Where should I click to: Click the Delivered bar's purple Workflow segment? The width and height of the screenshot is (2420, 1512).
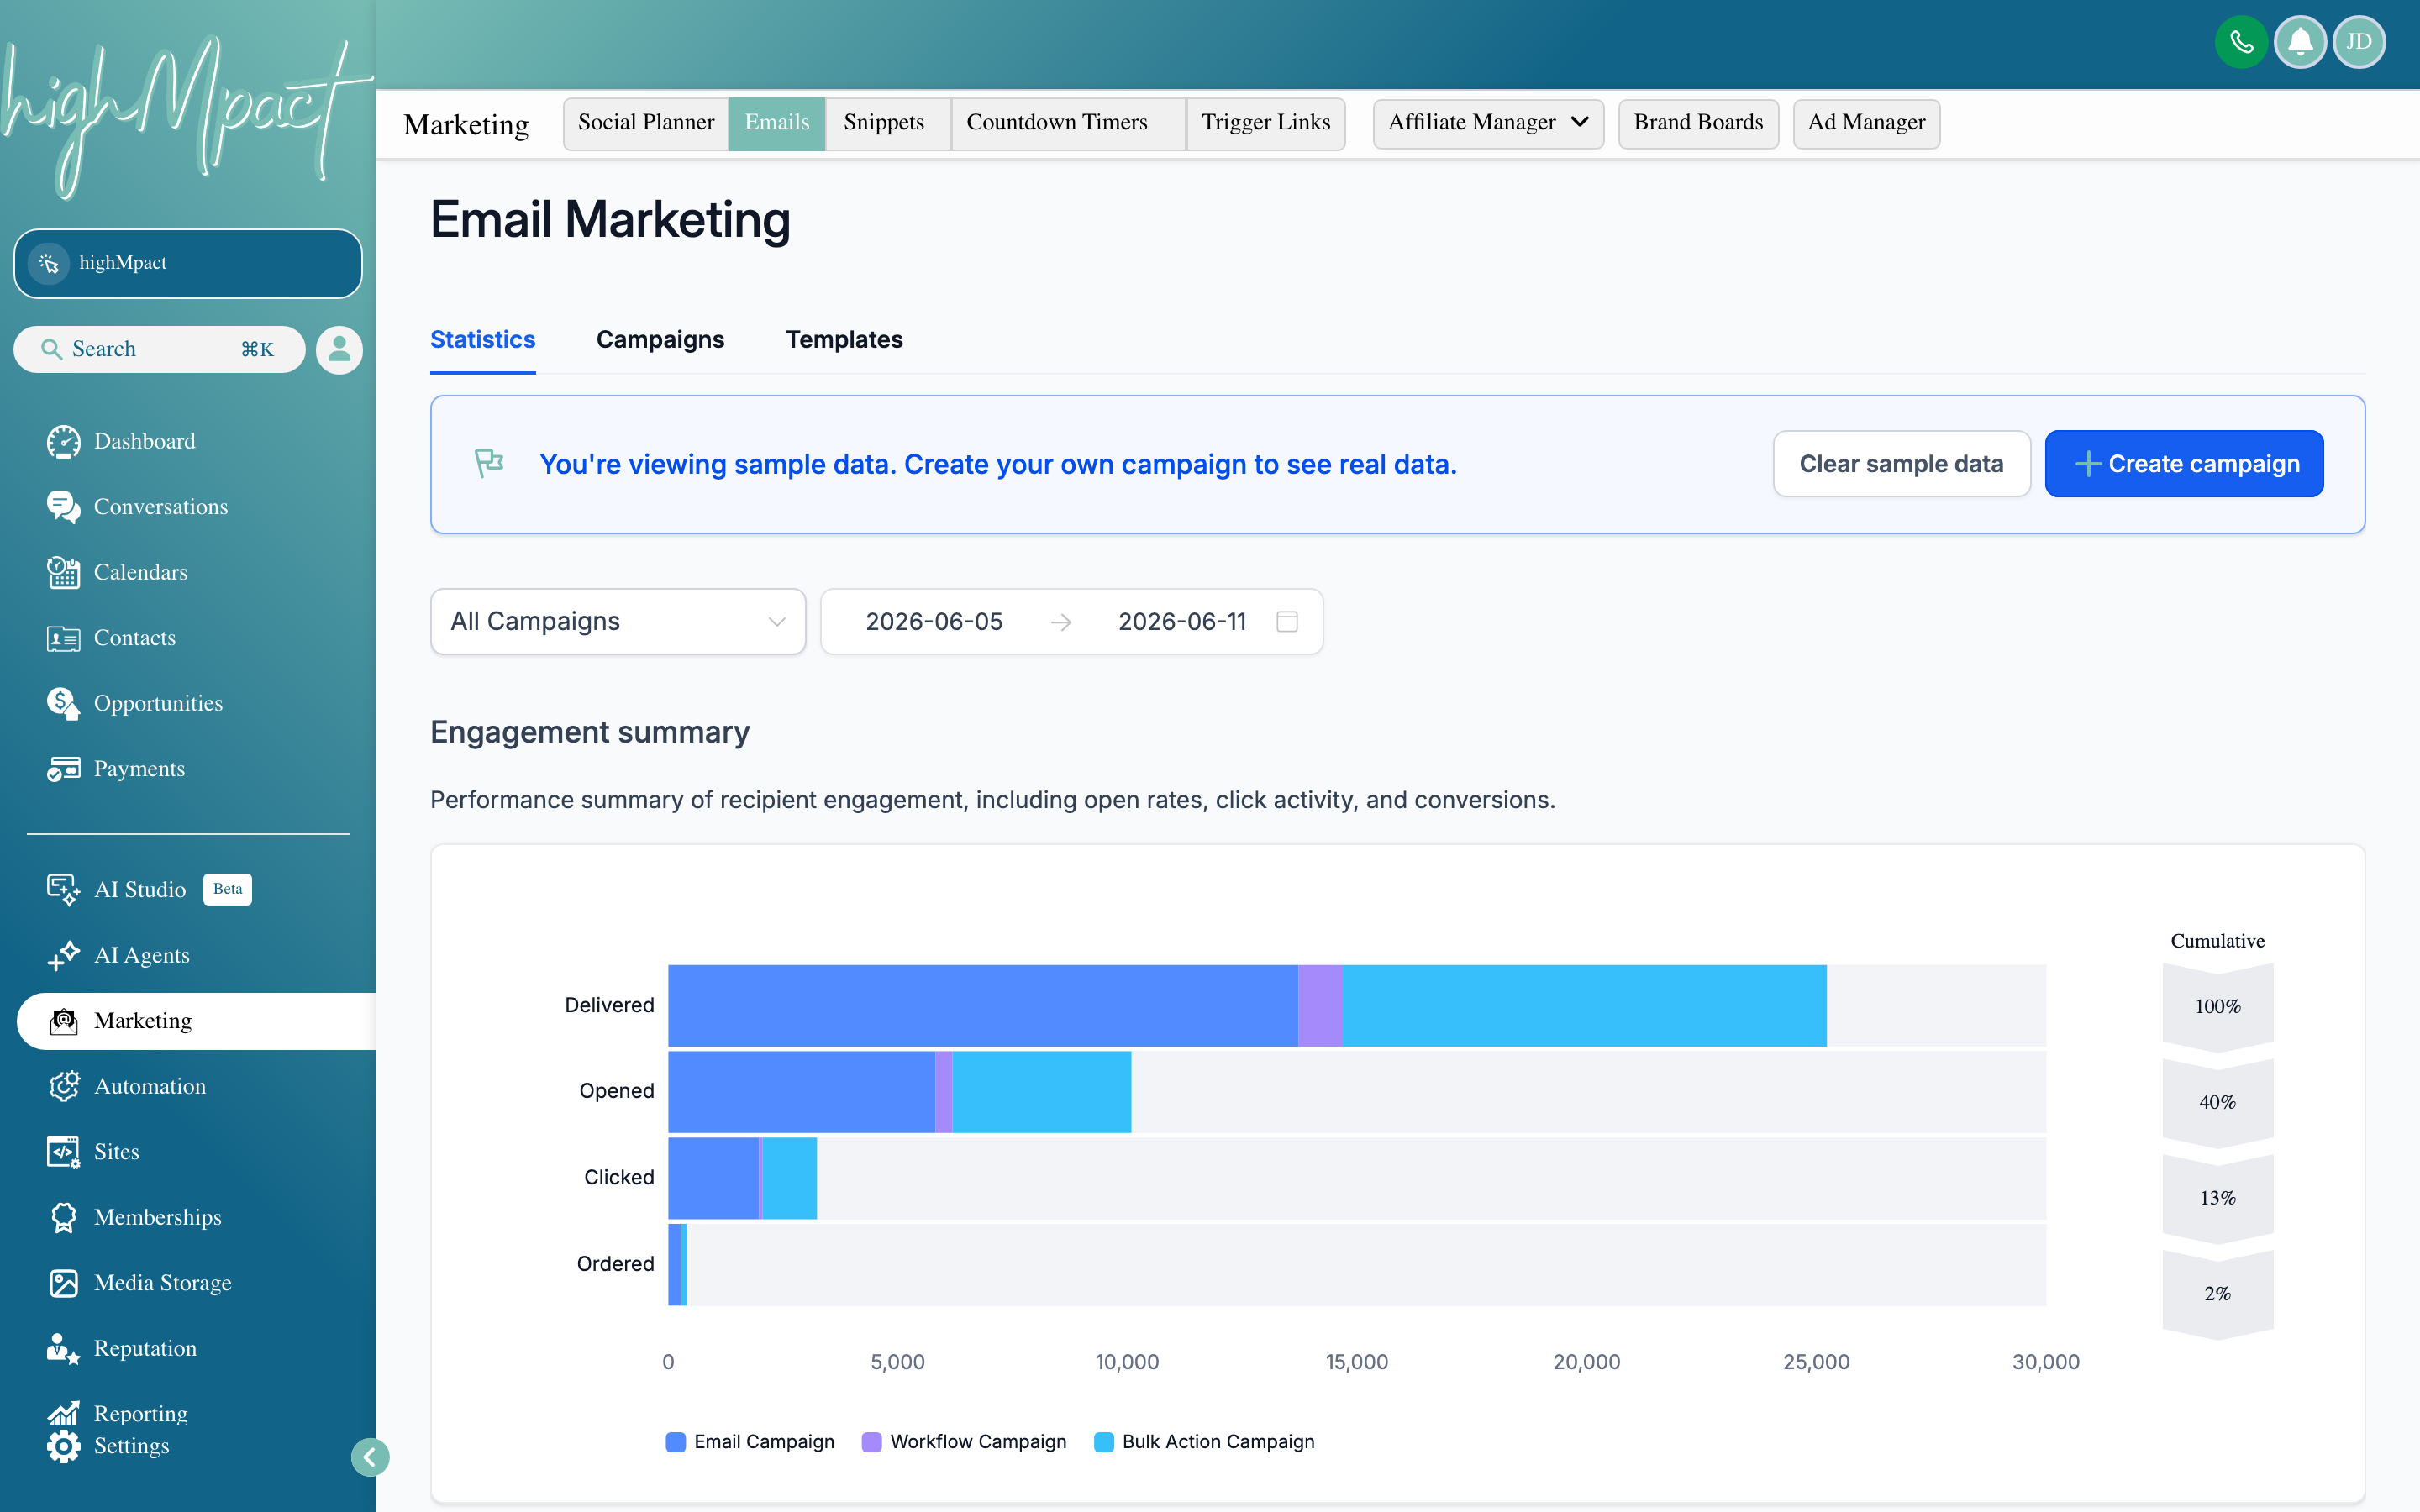[x=1320, y=1005]
